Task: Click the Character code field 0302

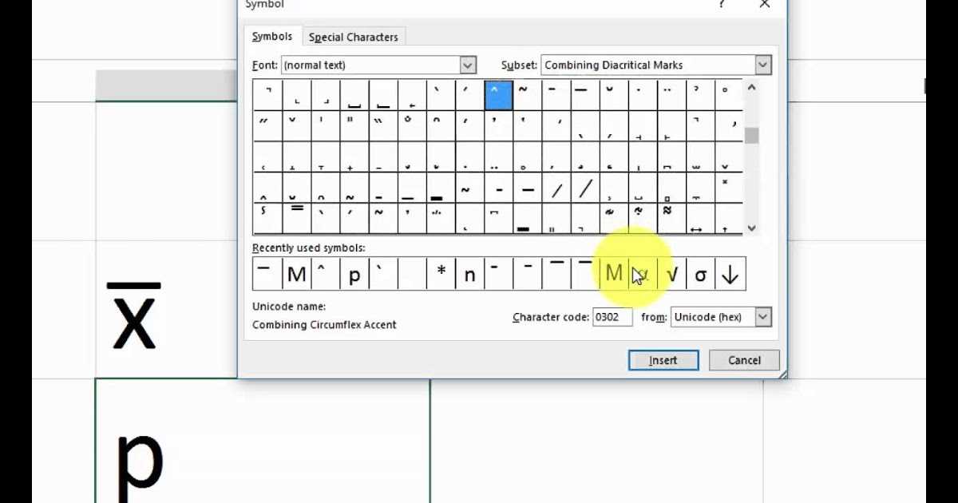Action: point(612,317)
